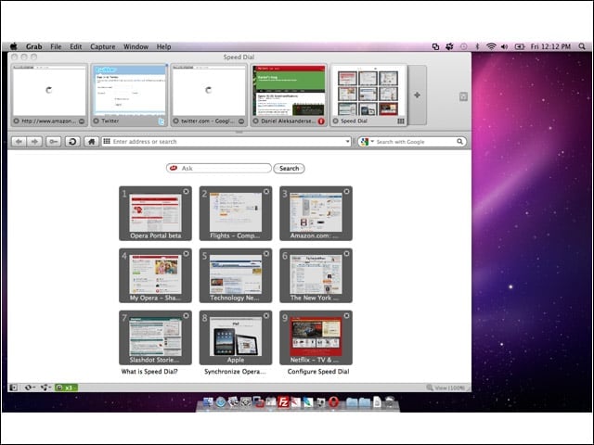Open Speed Dial 3 Amazon.com thumbnail
594x445 pixels.
tap(316, 213)
